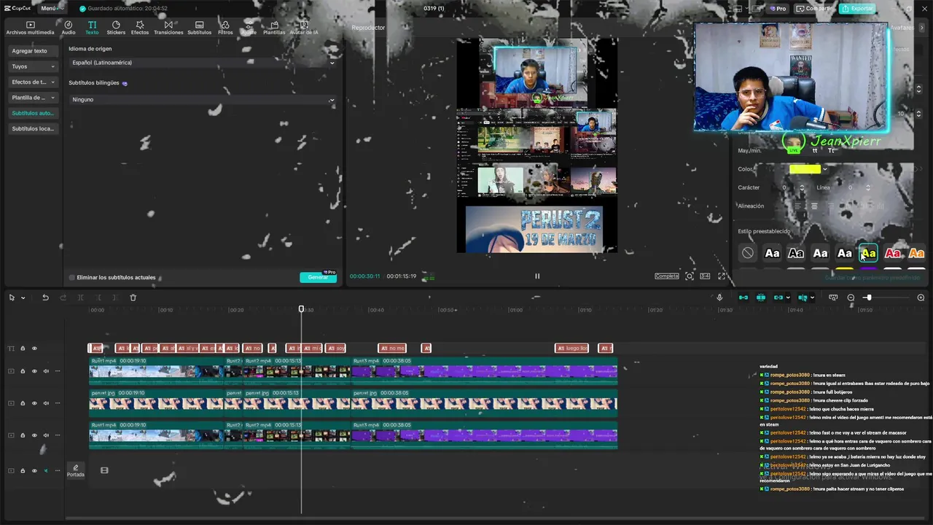933x525 pixels.
Task: Open more options for penrst.jpg track
Action: point(58,403)
